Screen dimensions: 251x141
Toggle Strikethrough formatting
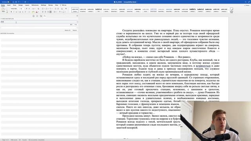point(20,12)
